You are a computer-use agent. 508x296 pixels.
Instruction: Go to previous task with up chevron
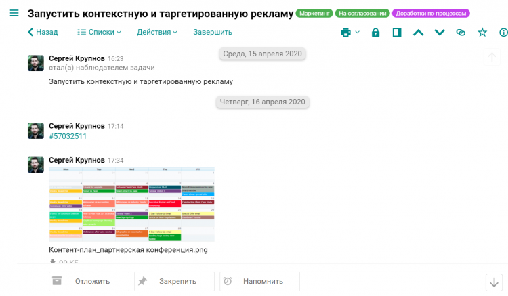tap(418, 32)
